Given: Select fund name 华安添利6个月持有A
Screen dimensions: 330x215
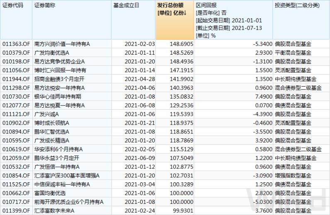Looking at the screenshot, I should click(x=58, y=149).
